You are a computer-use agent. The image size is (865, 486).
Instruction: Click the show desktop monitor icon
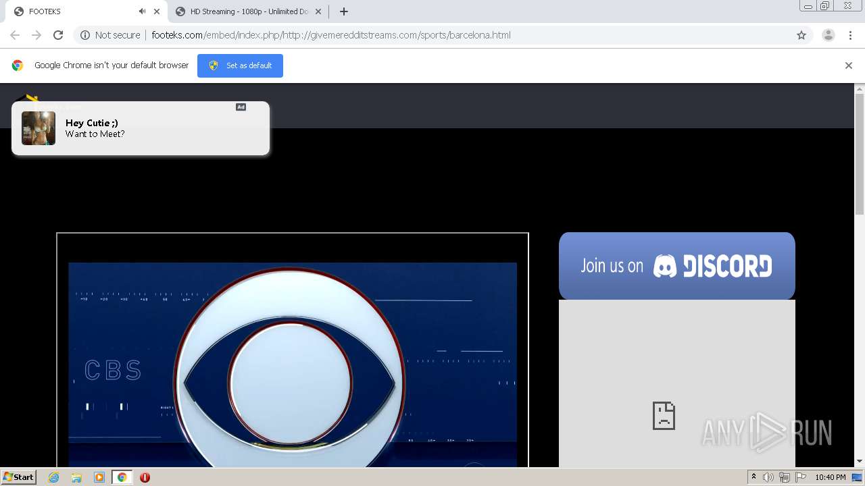coord(857,477)
